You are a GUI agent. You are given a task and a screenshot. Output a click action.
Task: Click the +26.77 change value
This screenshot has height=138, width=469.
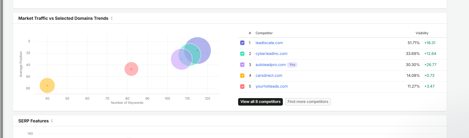[x=430, y=64]
